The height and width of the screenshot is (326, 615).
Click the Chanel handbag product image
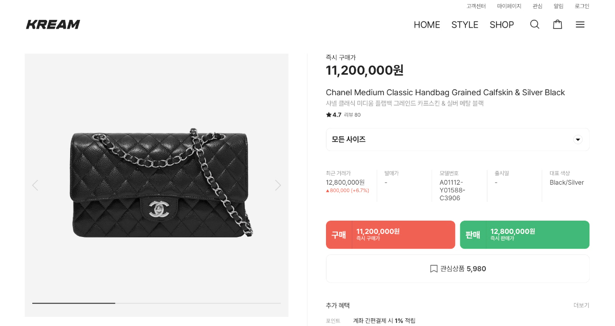[x=159, y=184]
